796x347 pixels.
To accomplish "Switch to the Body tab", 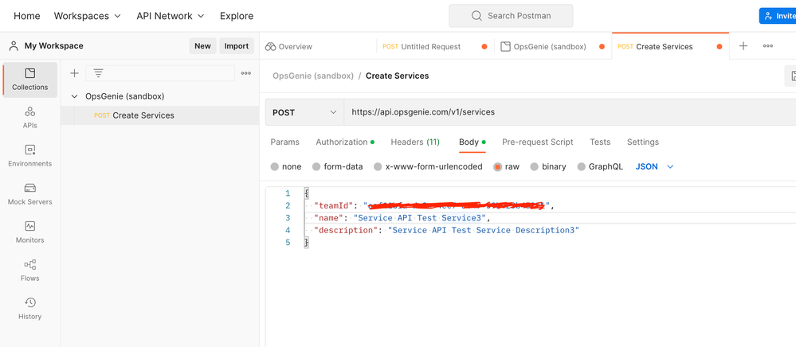I will (473, 142).
